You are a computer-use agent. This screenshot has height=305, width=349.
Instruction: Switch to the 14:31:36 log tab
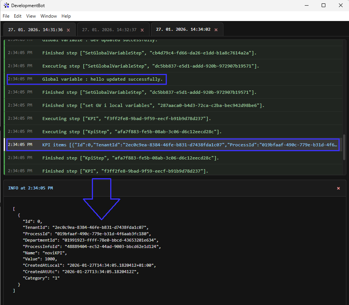35,30
